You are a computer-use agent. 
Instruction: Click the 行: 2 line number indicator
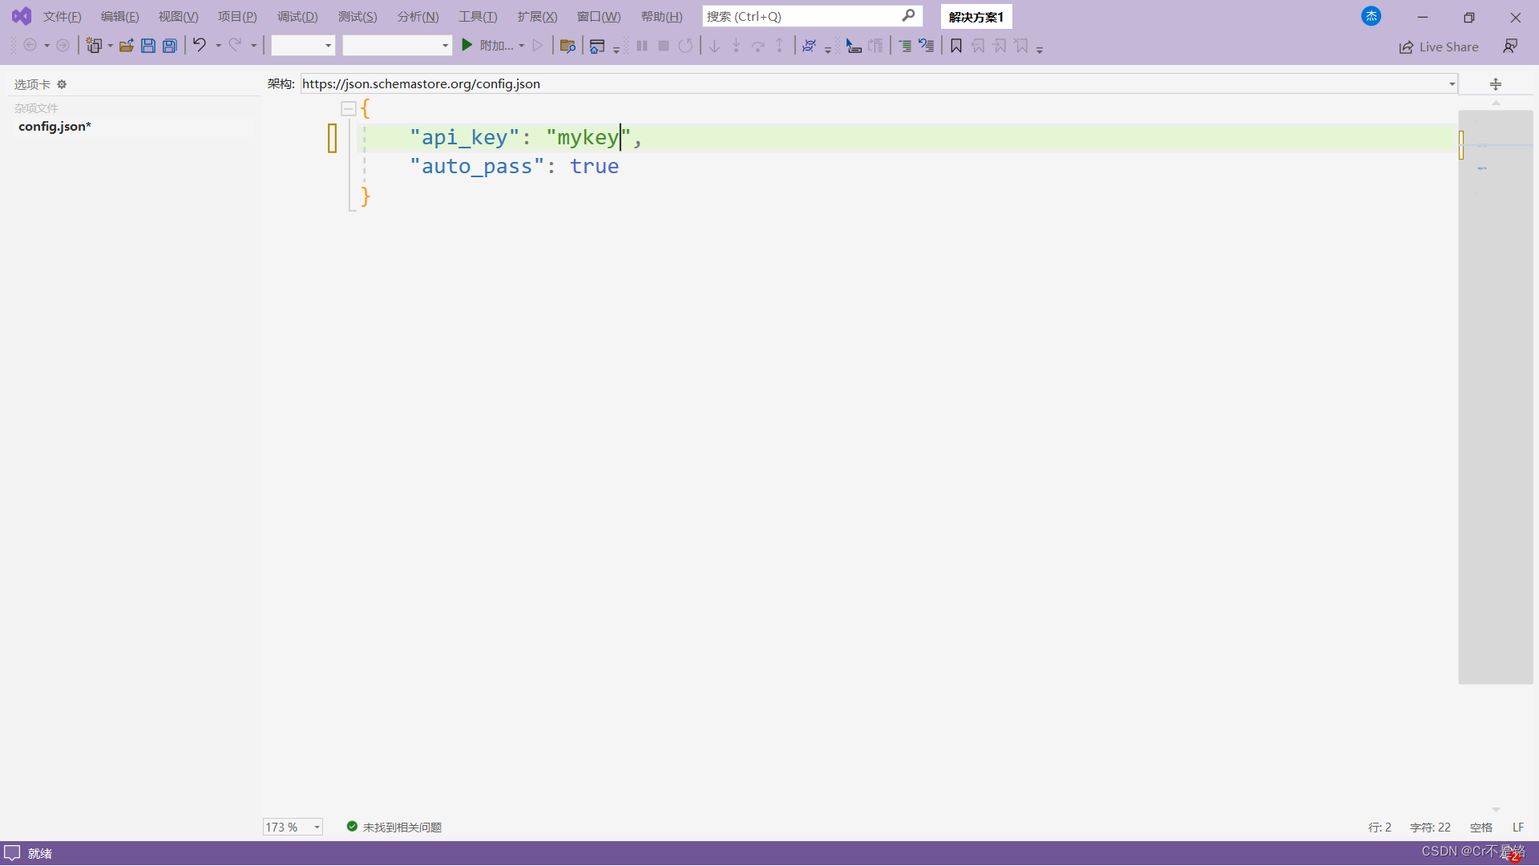[x=1379, y=827]
